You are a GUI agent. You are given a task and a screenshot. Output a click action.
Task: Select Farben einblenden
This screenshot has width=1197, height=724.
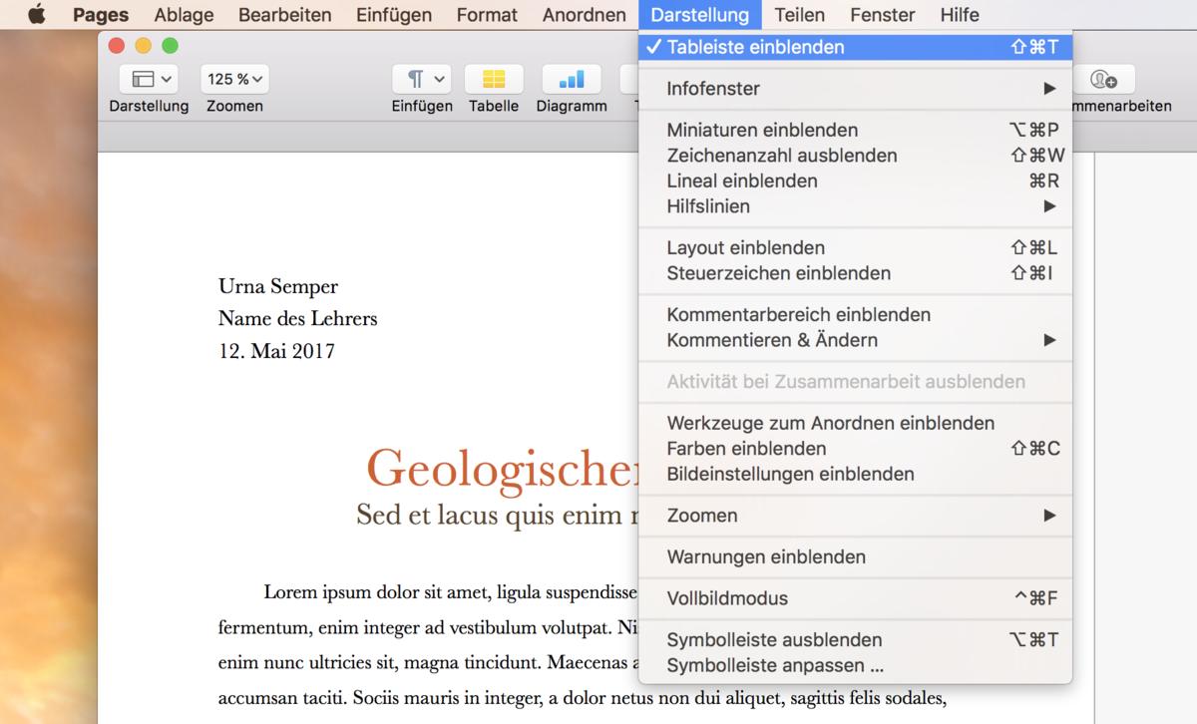(855, 449)
